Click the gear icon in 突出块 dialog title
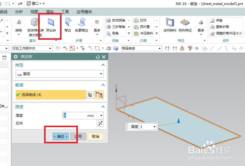Screen dimensions: 245x166 [16, 57]
